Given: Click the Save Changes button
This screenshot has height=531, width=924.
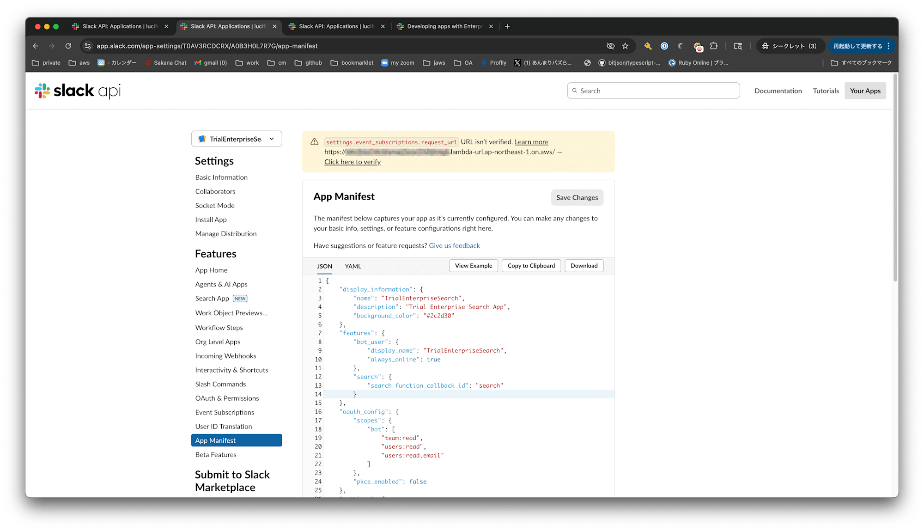Looking at the screenshot, I should (577, 197).
